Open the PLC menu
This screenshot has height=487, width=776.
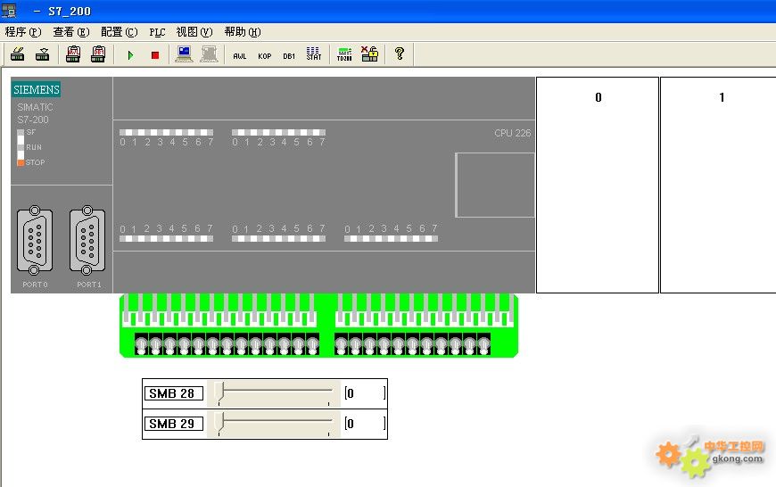point(157,32)
